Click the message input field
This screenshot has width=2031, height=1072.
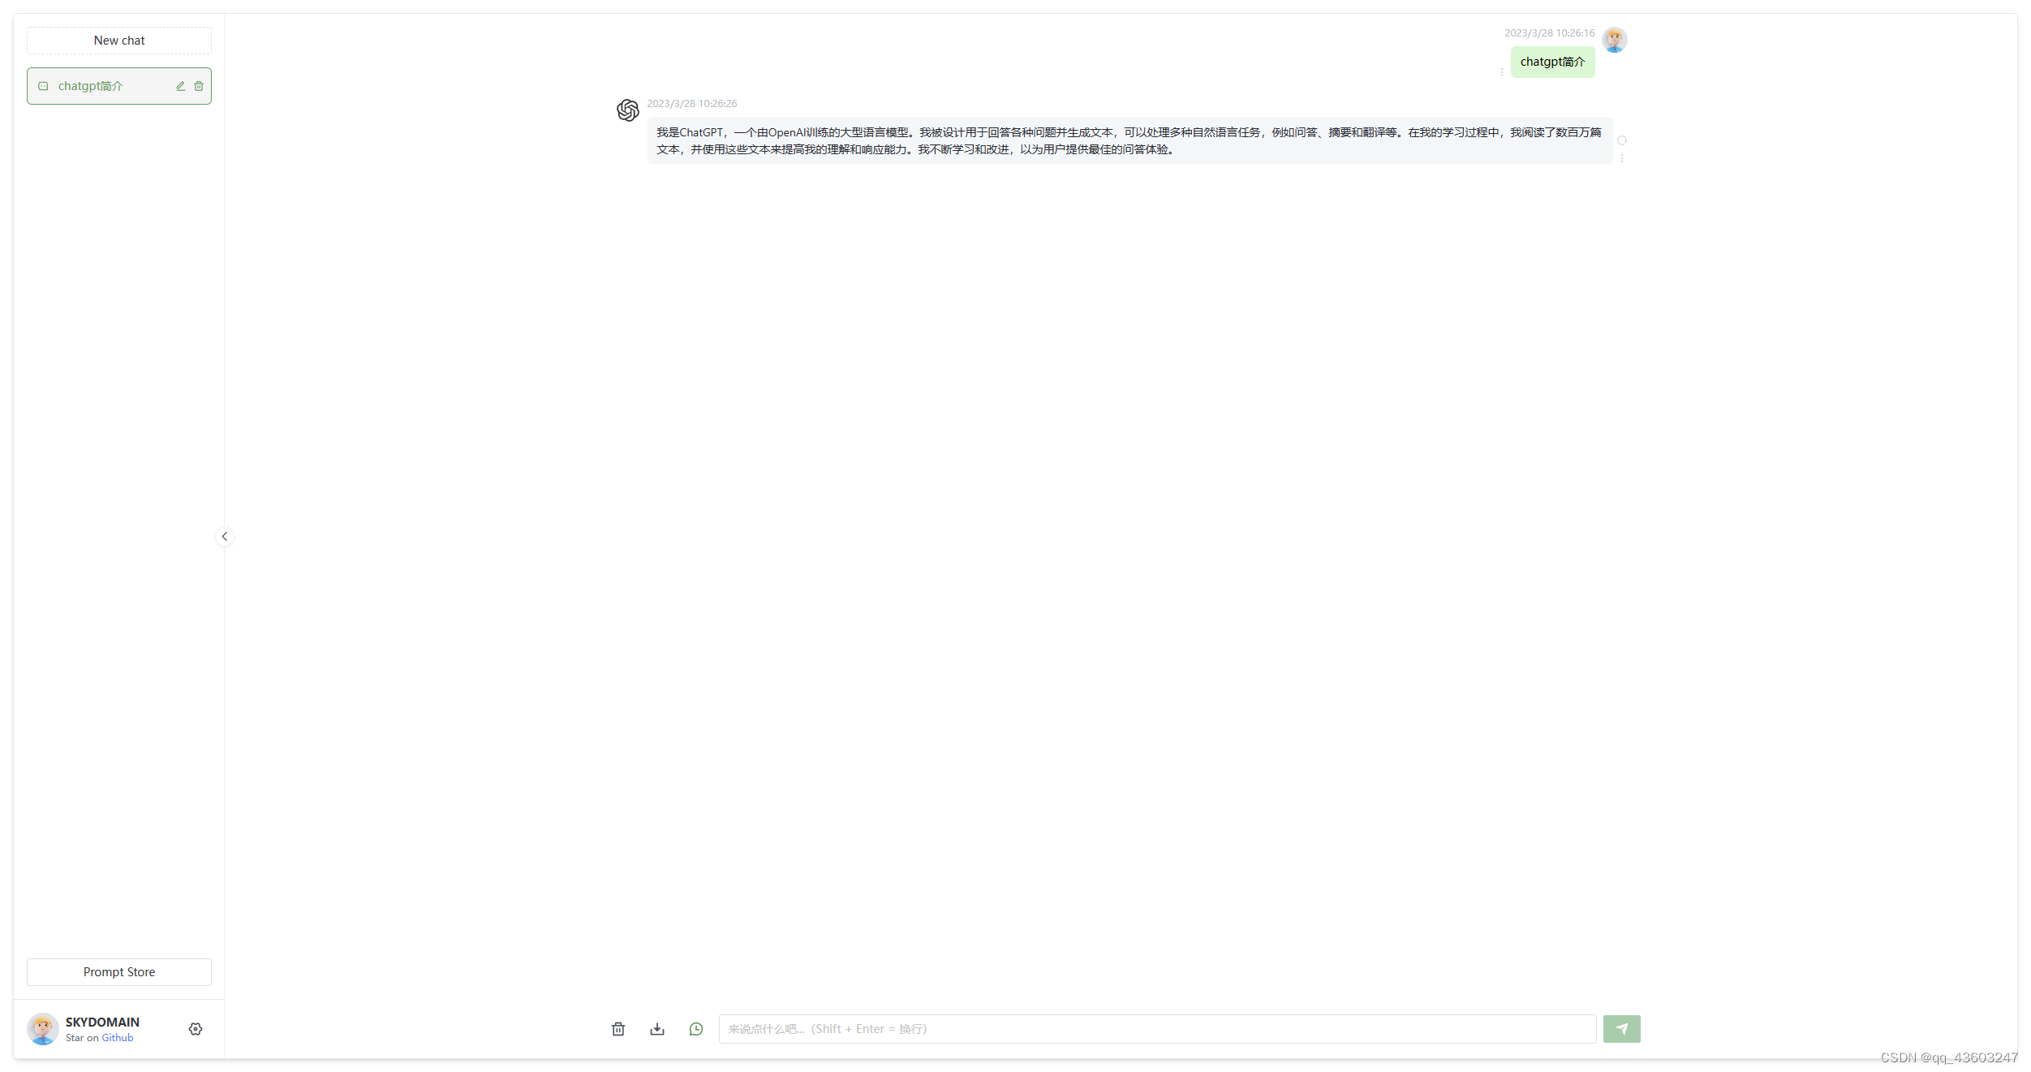(1156, 1027)
